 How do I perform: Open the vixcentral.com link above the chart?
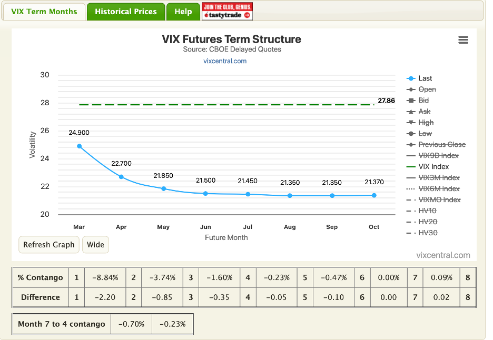pyautogui.click(x=225, y=61)
